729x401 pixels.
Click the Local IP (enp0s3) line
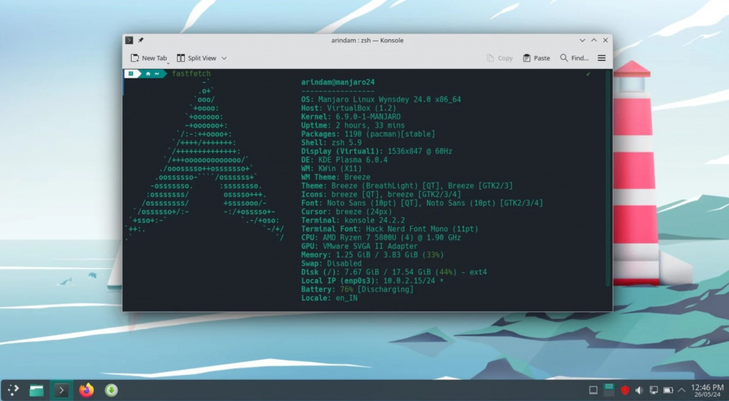(372, 281)
